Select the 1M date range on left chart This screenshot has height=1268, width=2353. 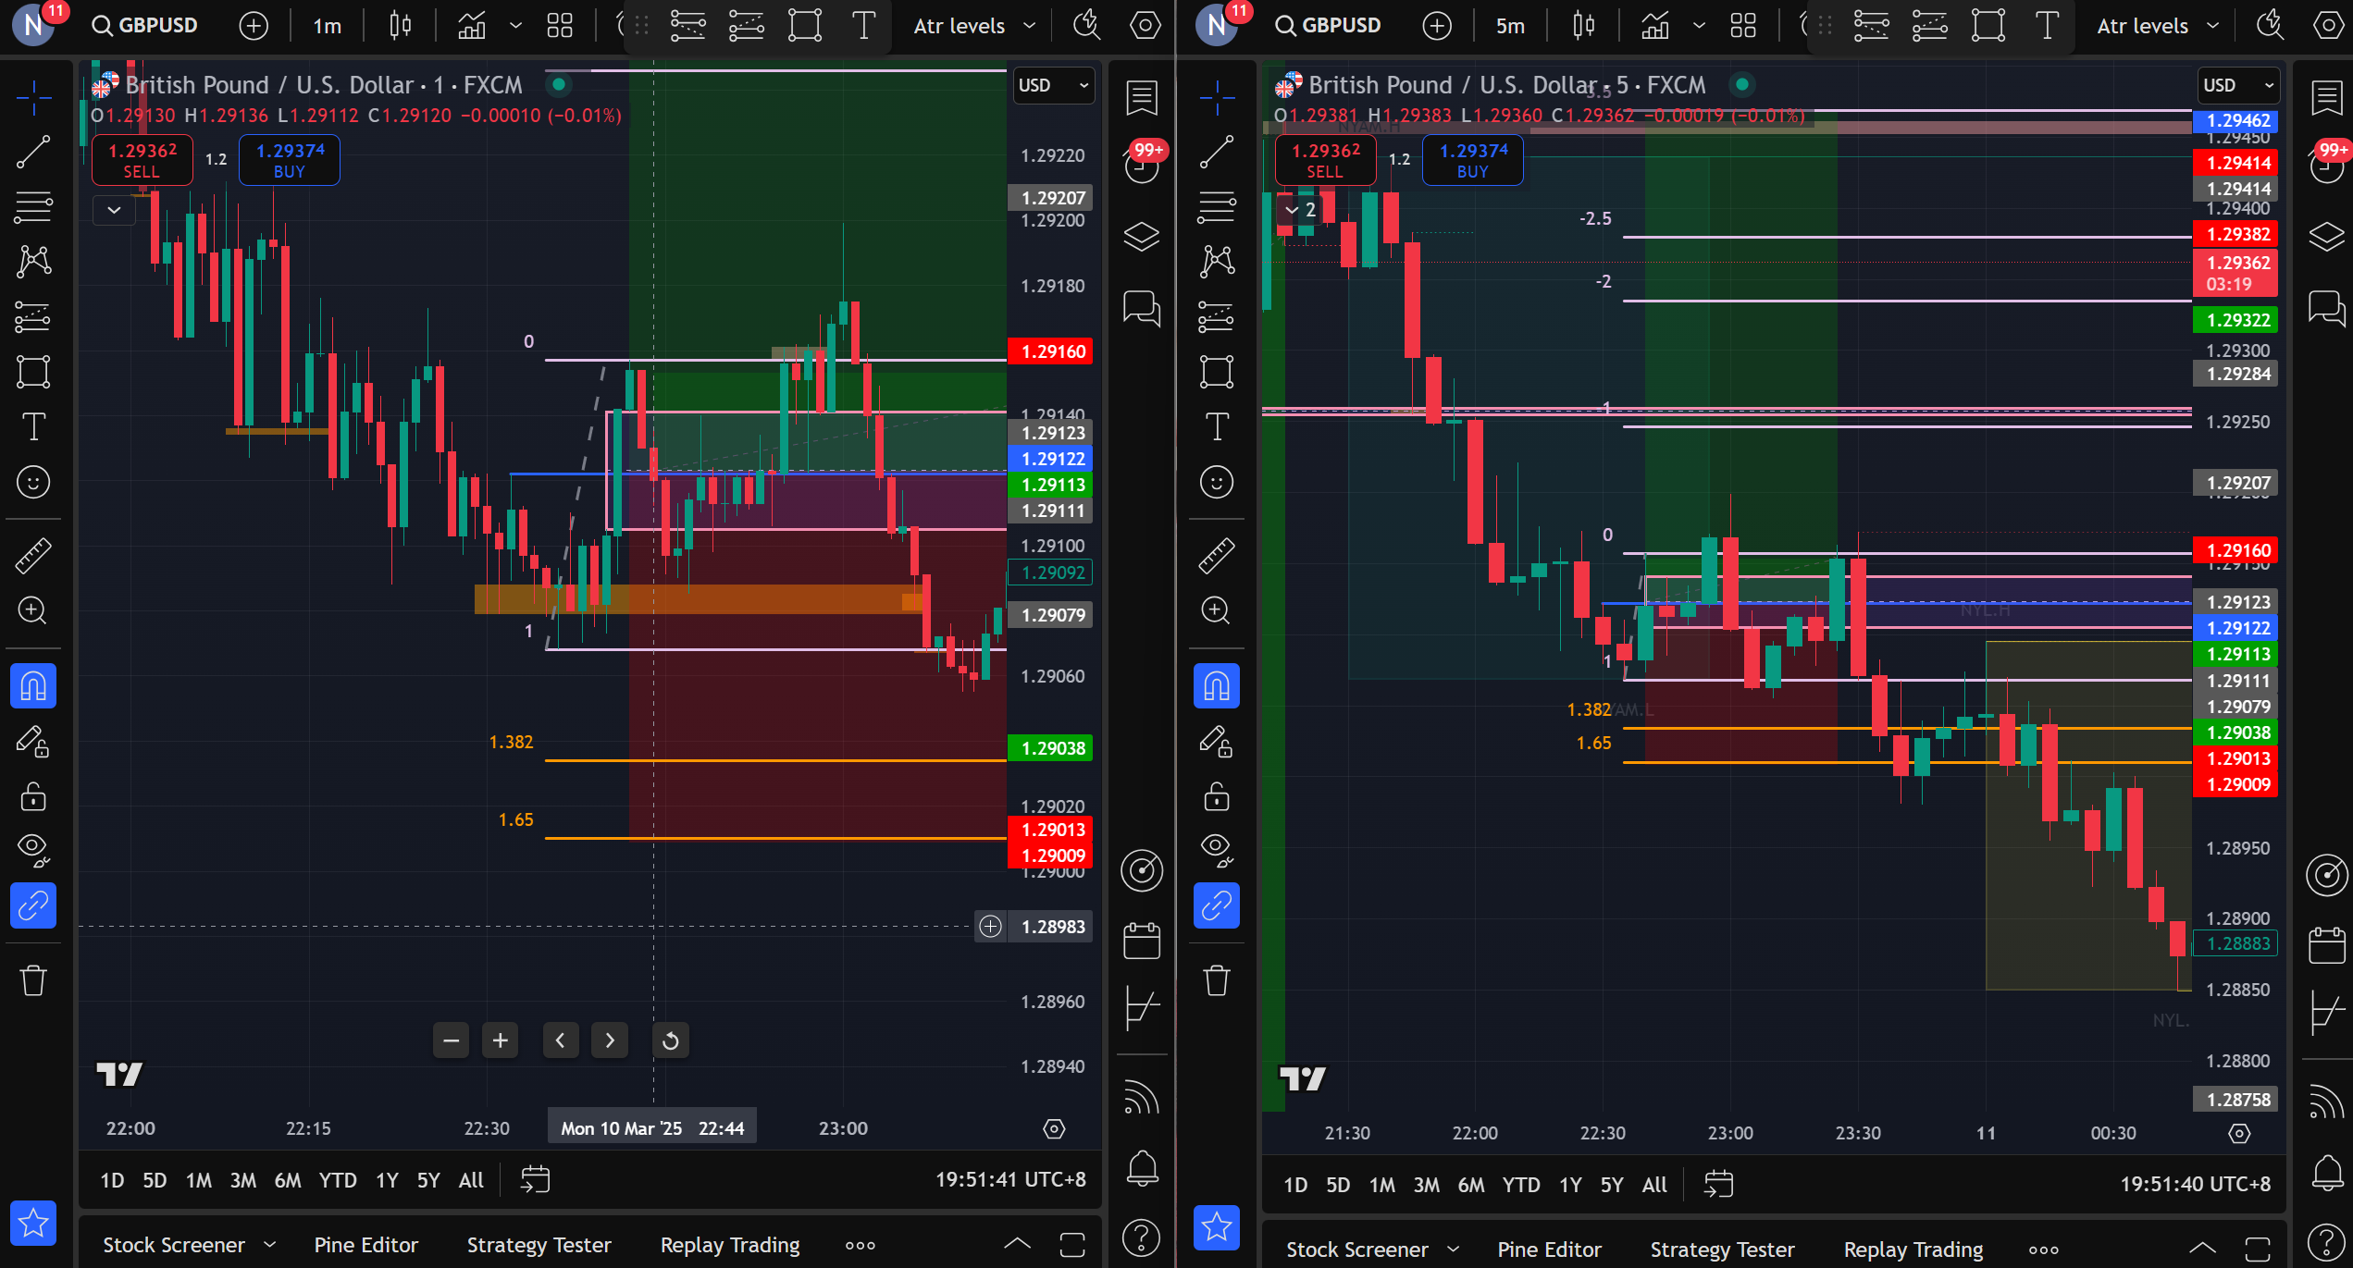tap(198, 1180)
